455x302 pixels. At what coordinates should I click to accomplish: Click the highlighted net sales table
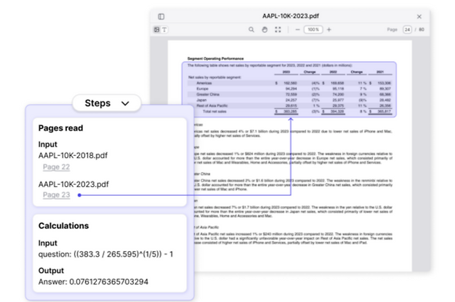pyautogui.click(x=289, y=89)
